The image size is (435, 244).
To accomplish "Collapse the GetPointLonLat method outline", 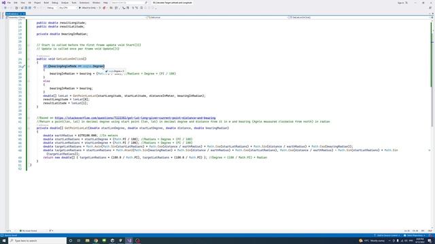I will point(29,128).
